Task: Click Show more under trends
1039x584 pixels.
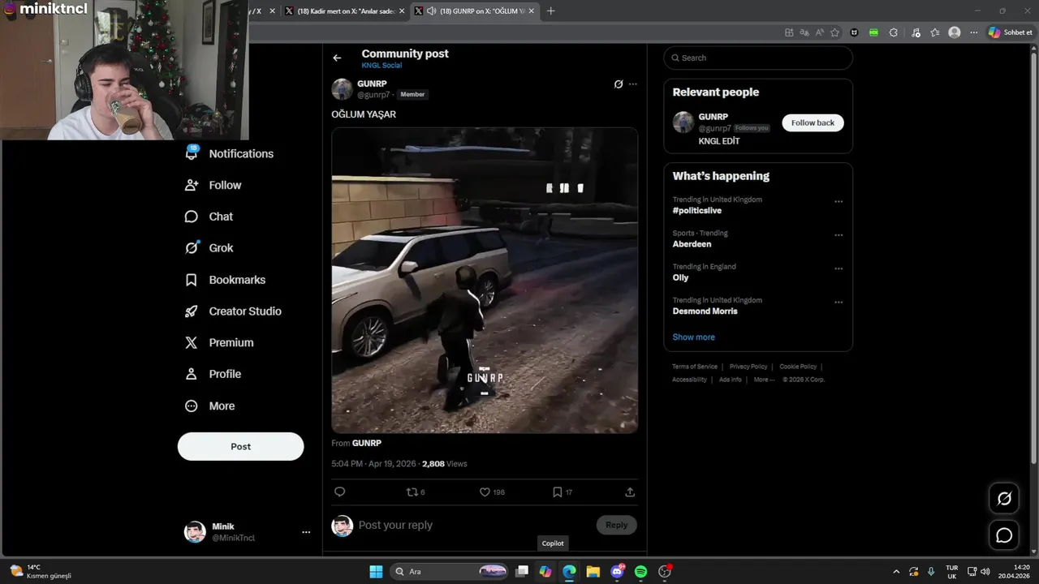Action: click(x=693, y=337)
